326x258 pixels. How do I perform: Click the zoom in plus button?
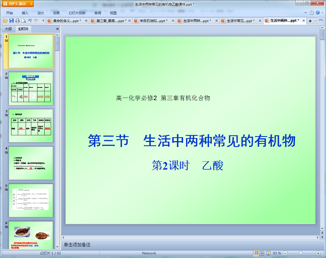point(318,253)
